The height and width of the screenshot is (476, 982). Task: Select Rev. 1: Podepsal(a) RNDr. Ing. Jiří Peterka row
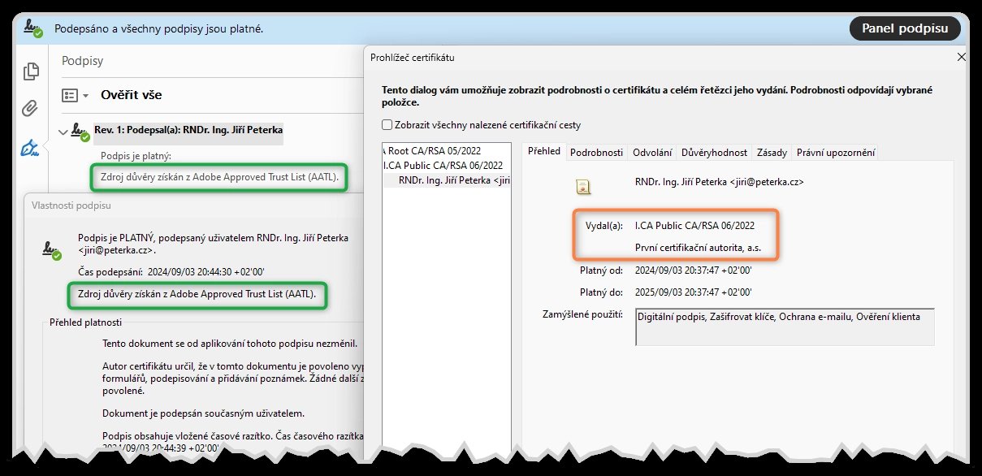tap(188, 130)
